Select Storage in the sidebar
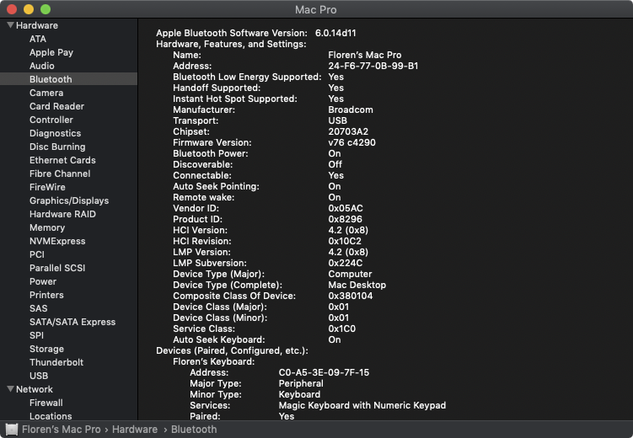 coord(46,349)
